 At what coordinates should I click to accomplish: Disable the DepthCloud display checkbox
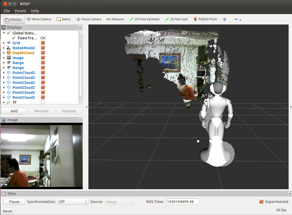43,53
